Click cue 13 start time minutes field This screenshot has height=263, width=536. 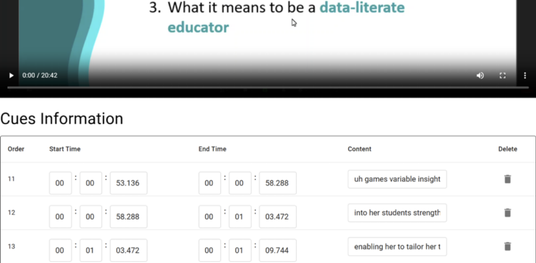[91, 250]
